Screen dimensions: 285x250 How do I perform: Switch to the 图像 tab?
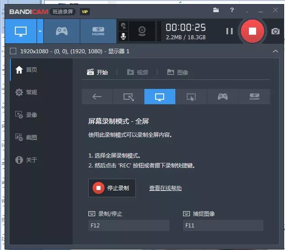[177, 72]
